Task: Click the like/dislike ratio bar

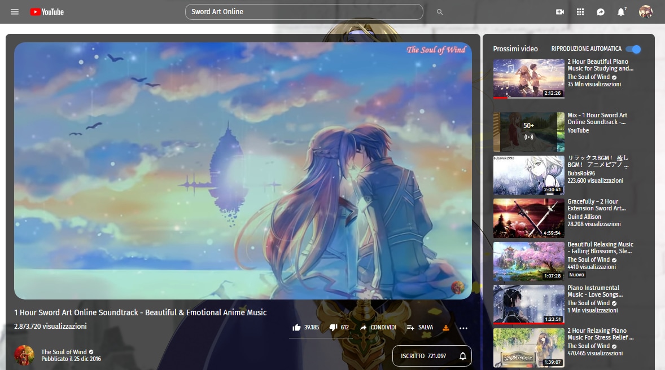Action: (x=321, y=338)
